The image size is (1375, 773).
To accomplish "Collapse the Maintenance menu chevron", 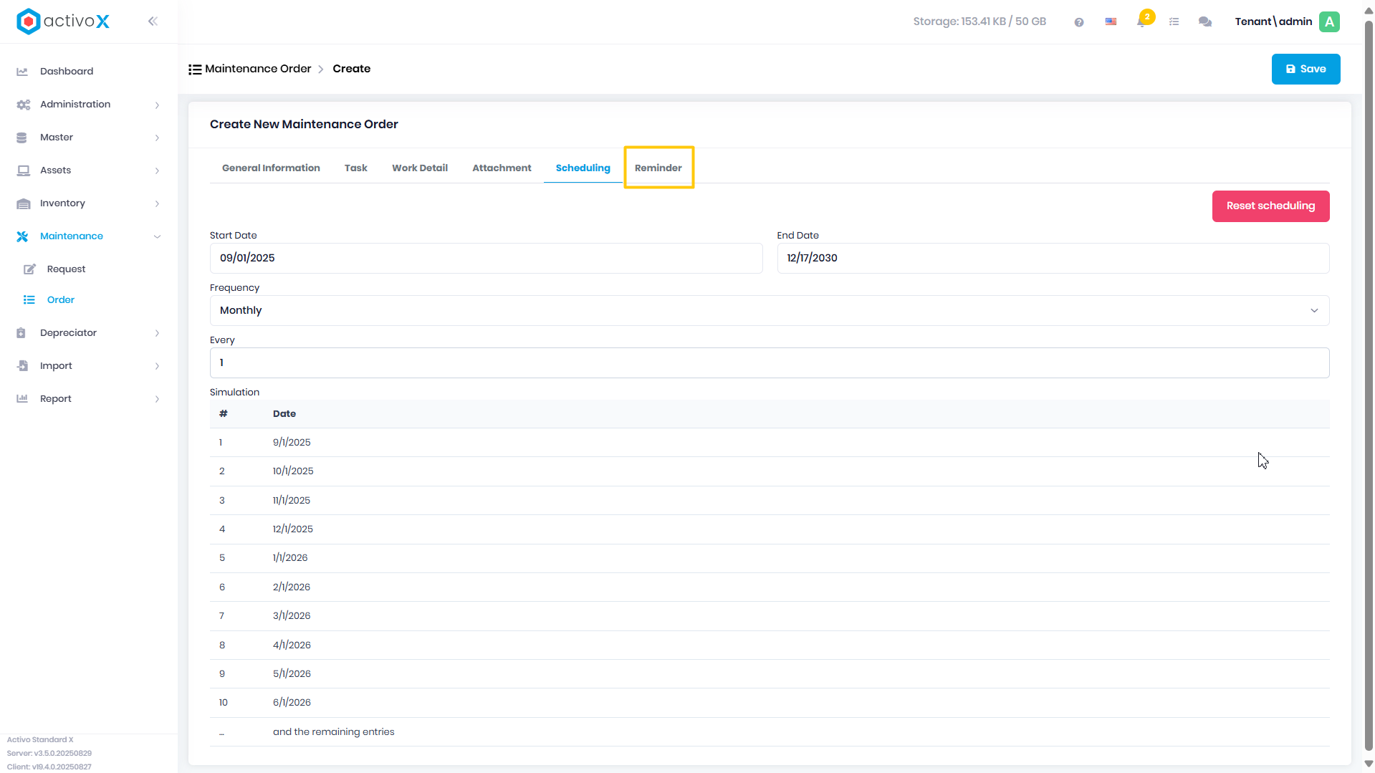I will [x=157, y=237].
